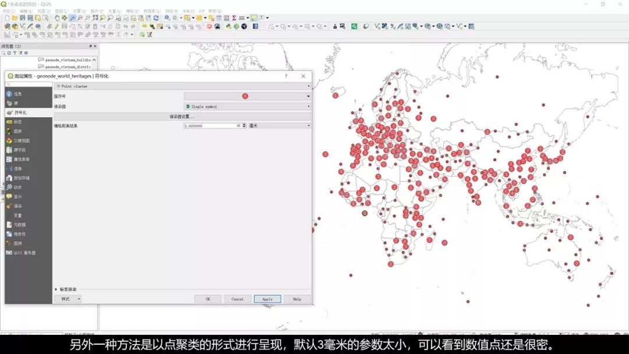Toggle editing with the pencil icon

[56, 26]
